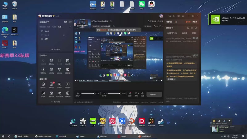
Task: Click the 分享 share button
Action: pos(160,21)
